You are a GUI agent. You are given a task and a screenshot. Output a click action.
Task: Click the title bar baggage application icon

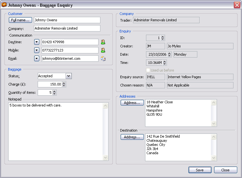pyautogui.click(x=4, y=5)
